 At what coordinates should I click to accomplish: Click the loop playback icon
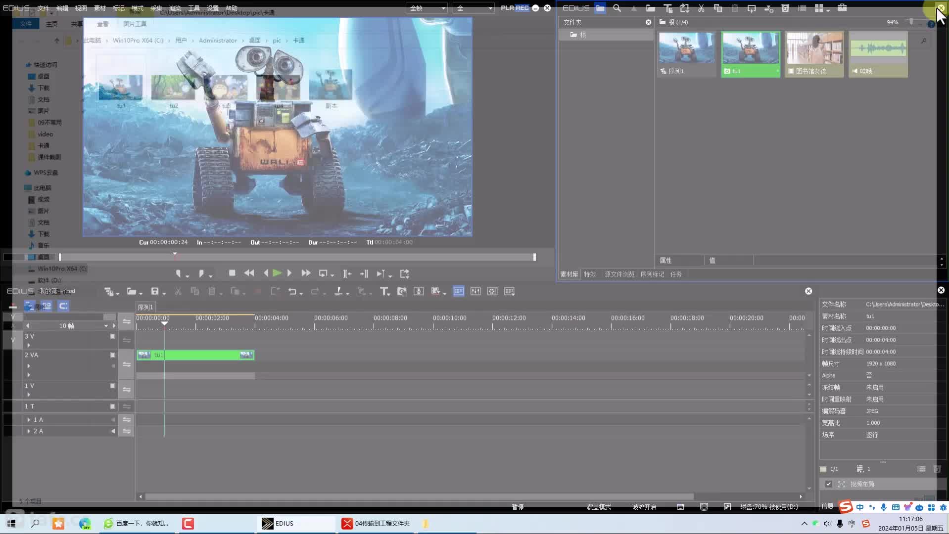coord(324,273)
